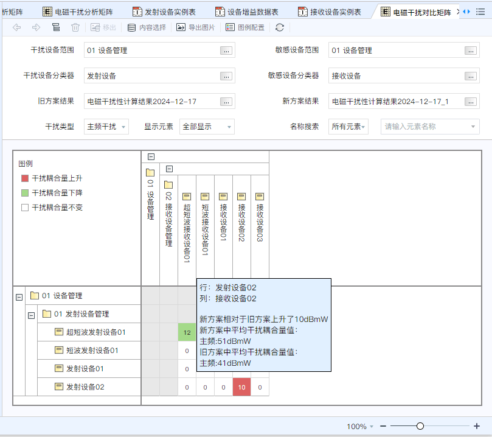Click browse button for 旧方案结果
This screenshot has width=492, height=437.
pyautogui.click(x=226, y=102)
